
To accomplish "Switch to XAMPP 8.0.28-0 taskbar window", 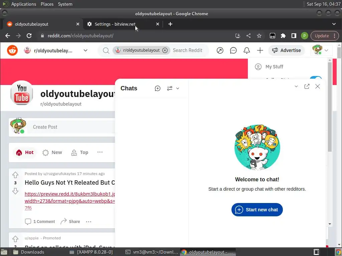I will pyautogui.click(x=91, y=252).
